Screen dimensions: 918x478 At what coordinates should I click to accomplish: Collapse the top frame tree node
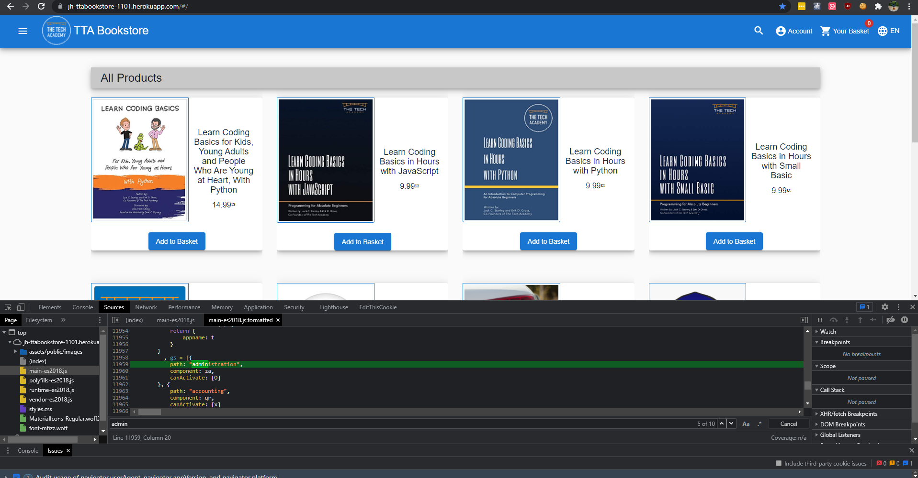tap(4, 332)
